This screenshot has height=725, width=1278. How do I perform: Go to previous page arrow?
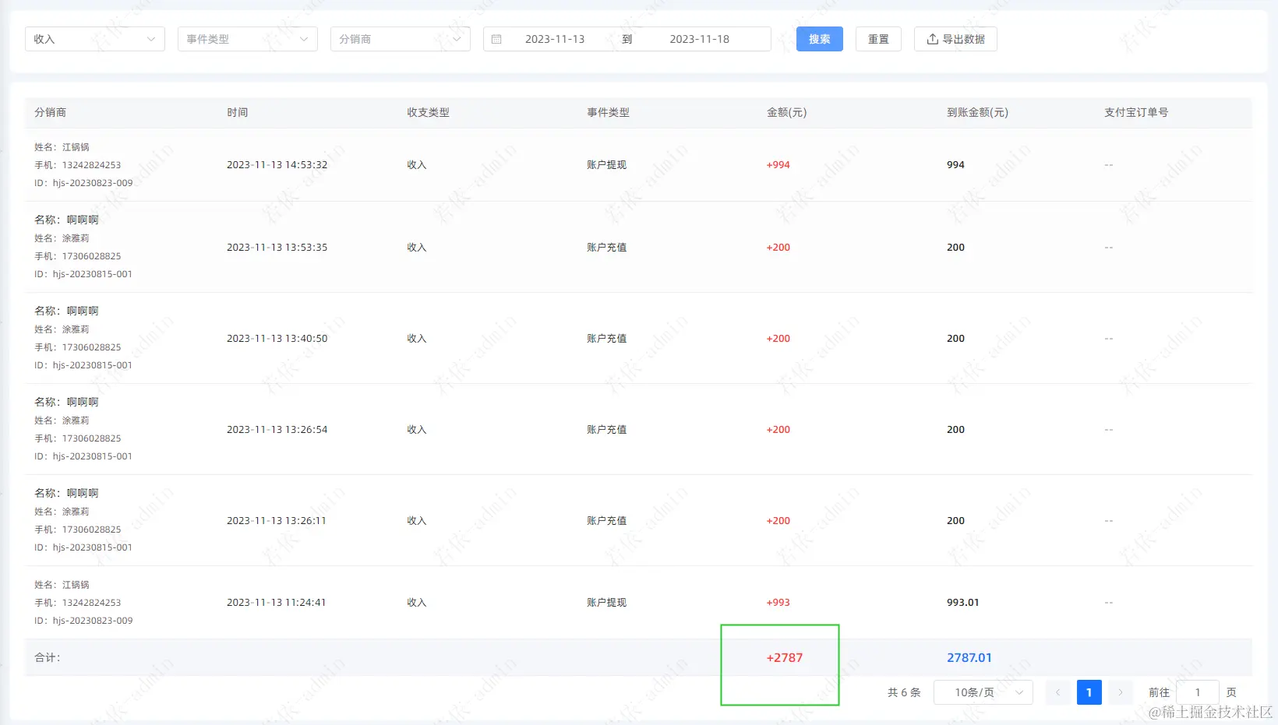click(x=1058, y=692)
